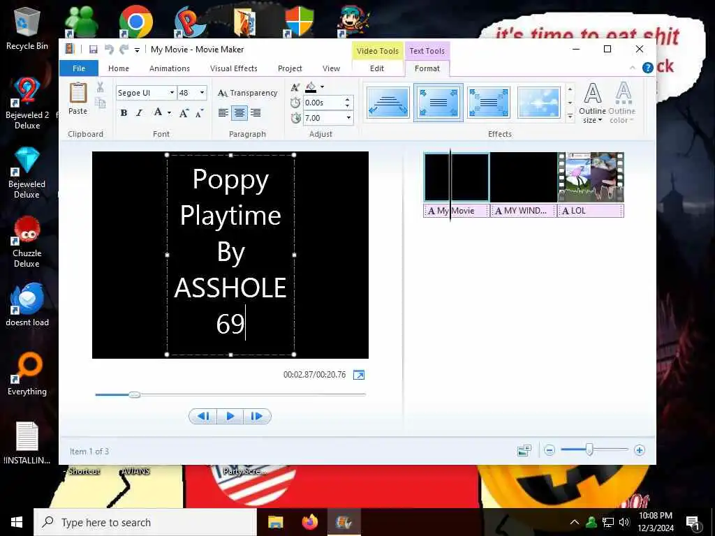Screen dimensions: 715x536
Task: Select the MY WIND... caption on timeline
Action: pyautogui.click(x=523, y=211)
